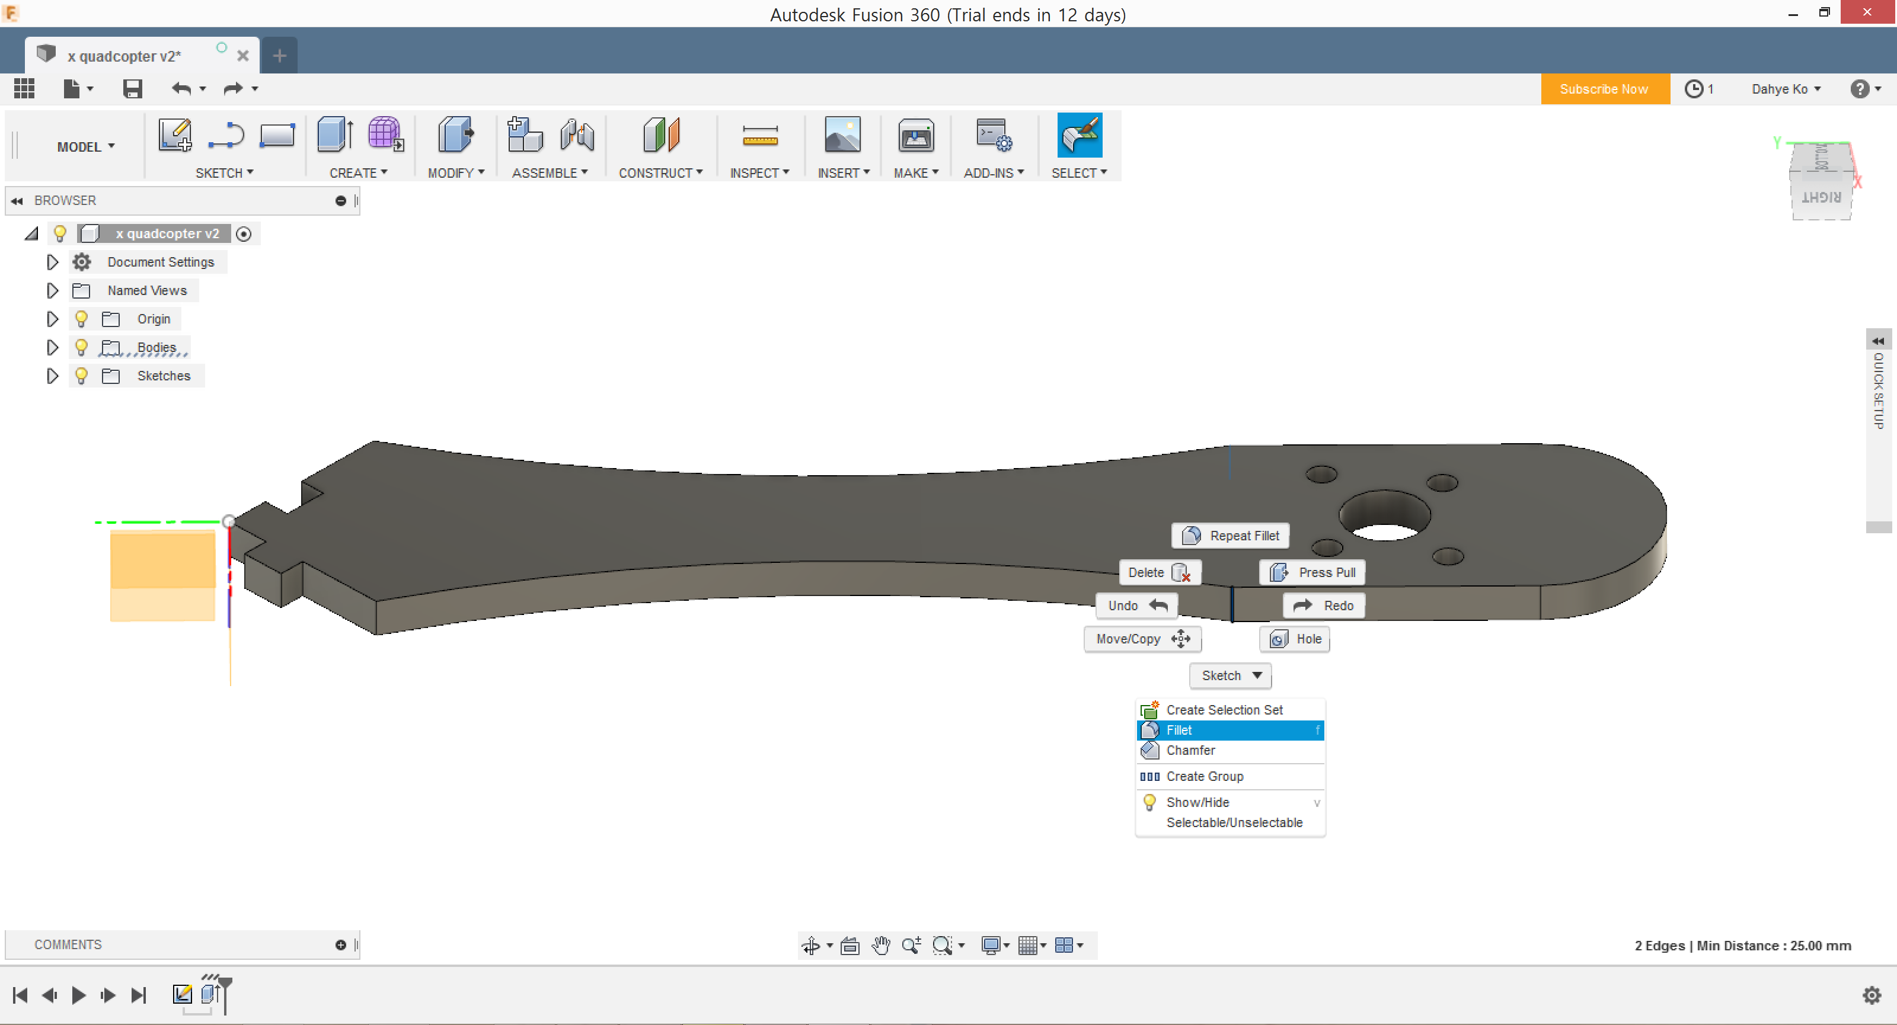
Task: Expand the Document Settings node
Action: 50,261
